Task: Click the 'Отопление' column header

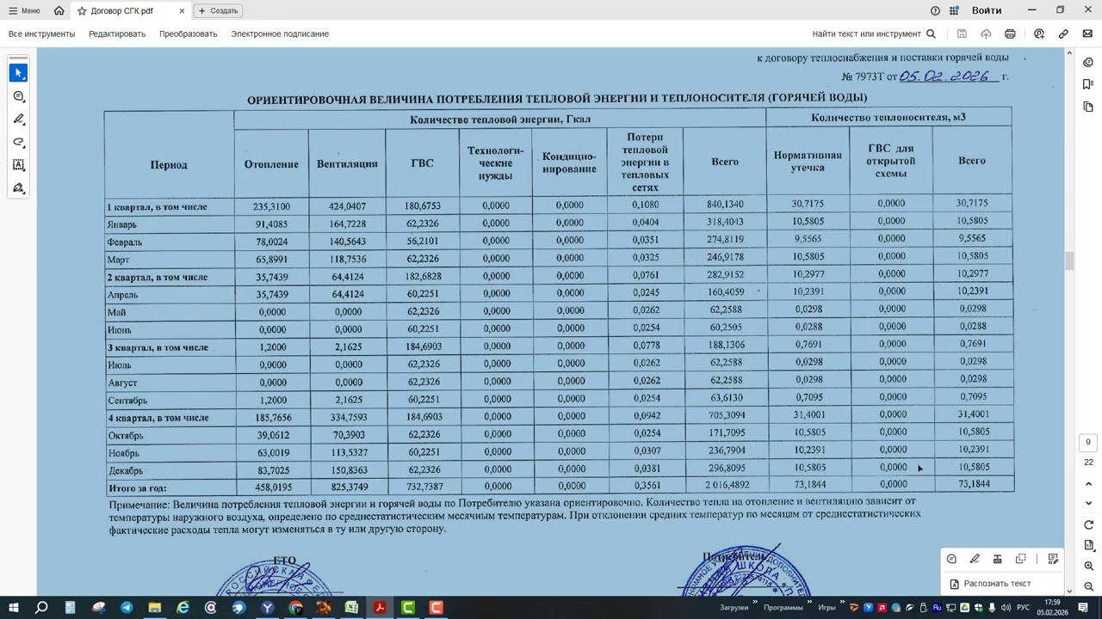Action: 271,164
